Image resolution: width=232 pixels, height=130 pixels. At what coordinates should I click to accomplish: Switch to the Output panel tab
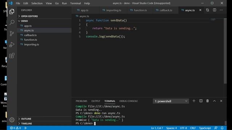[x=96, y=101]
